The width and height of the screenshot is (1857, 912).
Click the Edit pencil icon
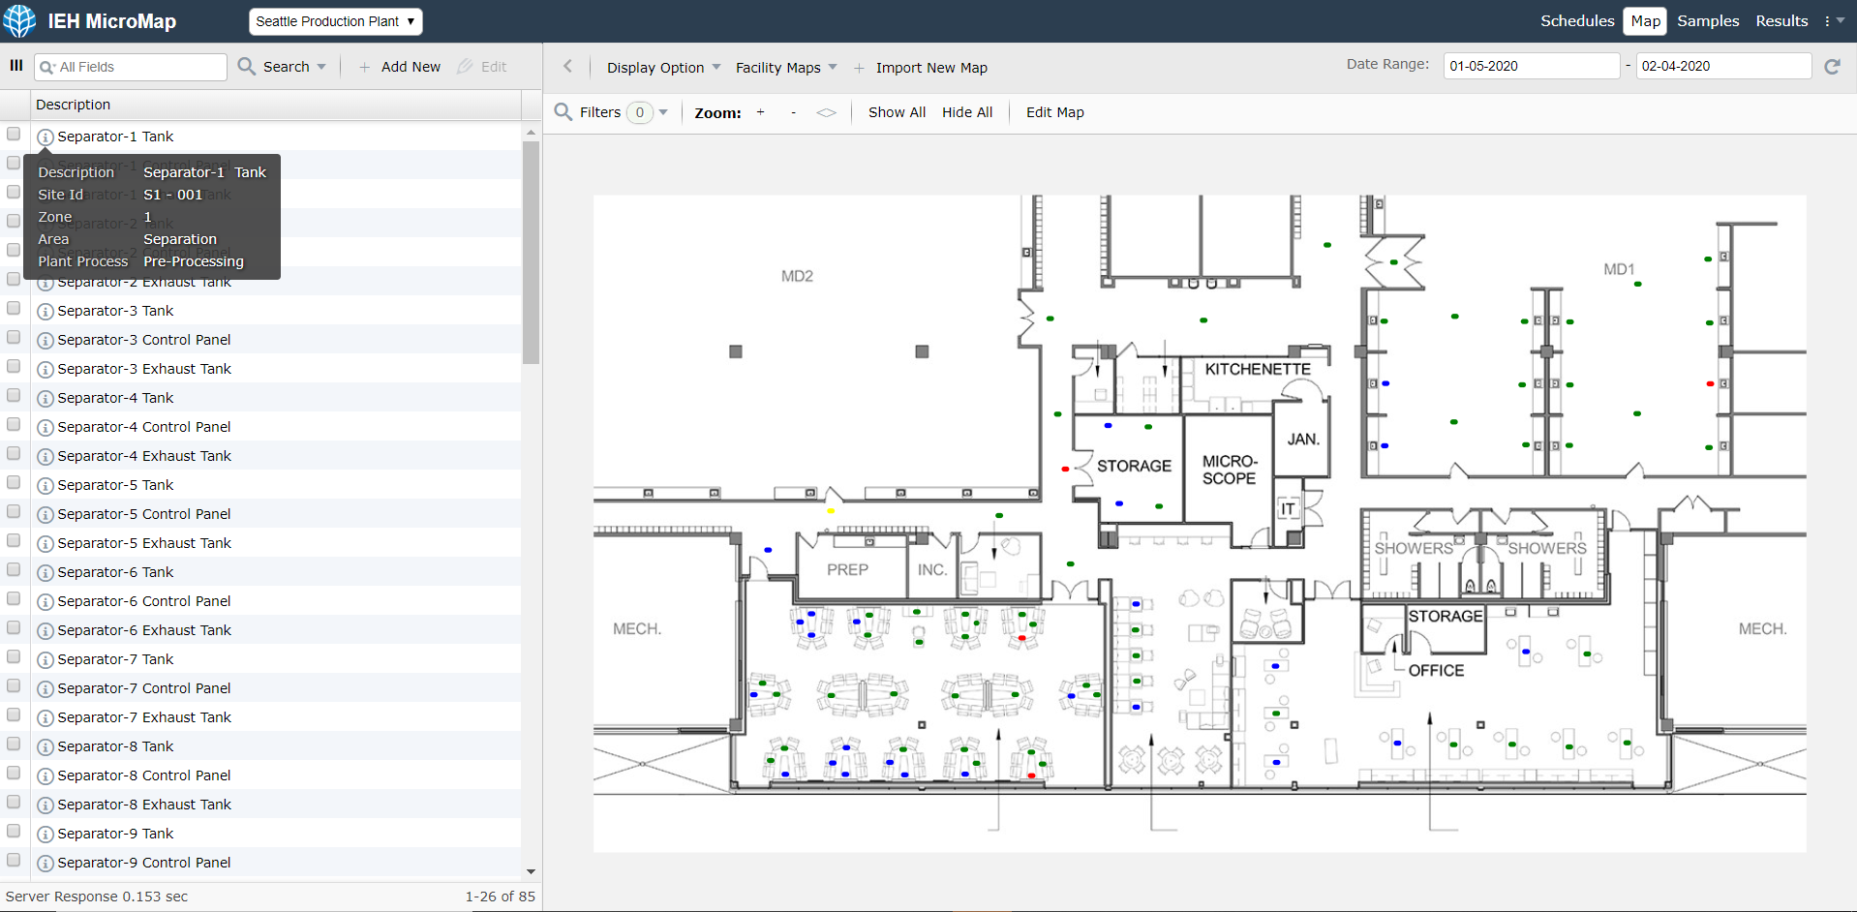click(x=465, y=66)
